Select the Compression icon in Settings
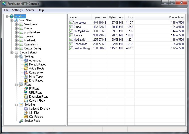 point(26,73)
